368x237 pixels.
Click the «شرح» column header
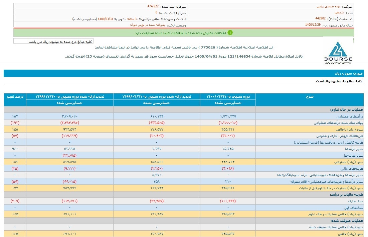click(x=310, y=99)
